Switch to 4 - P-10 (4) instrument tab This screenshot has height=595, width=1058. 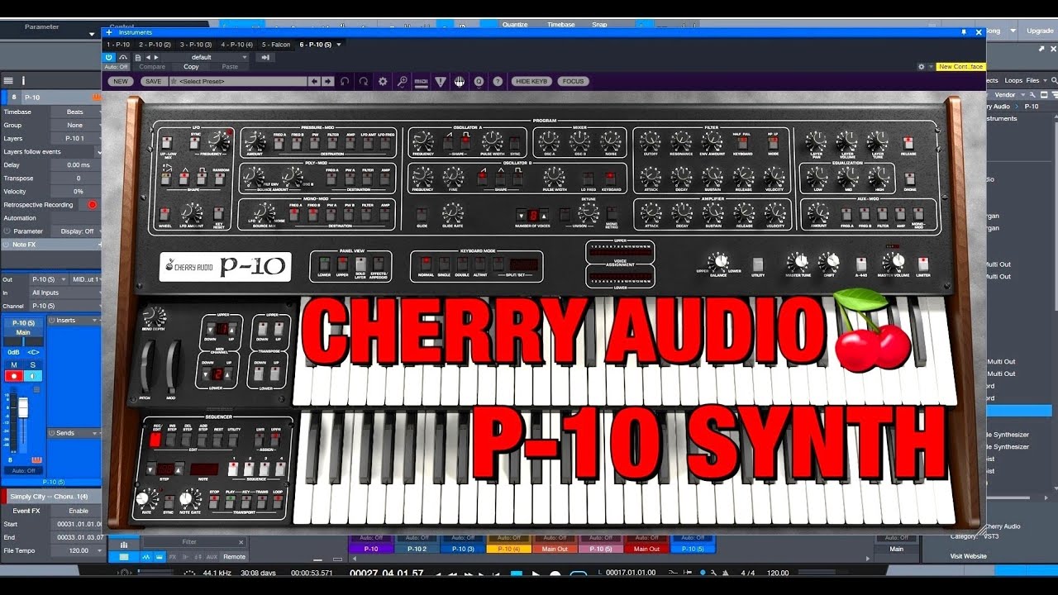[x=237, y=45]
